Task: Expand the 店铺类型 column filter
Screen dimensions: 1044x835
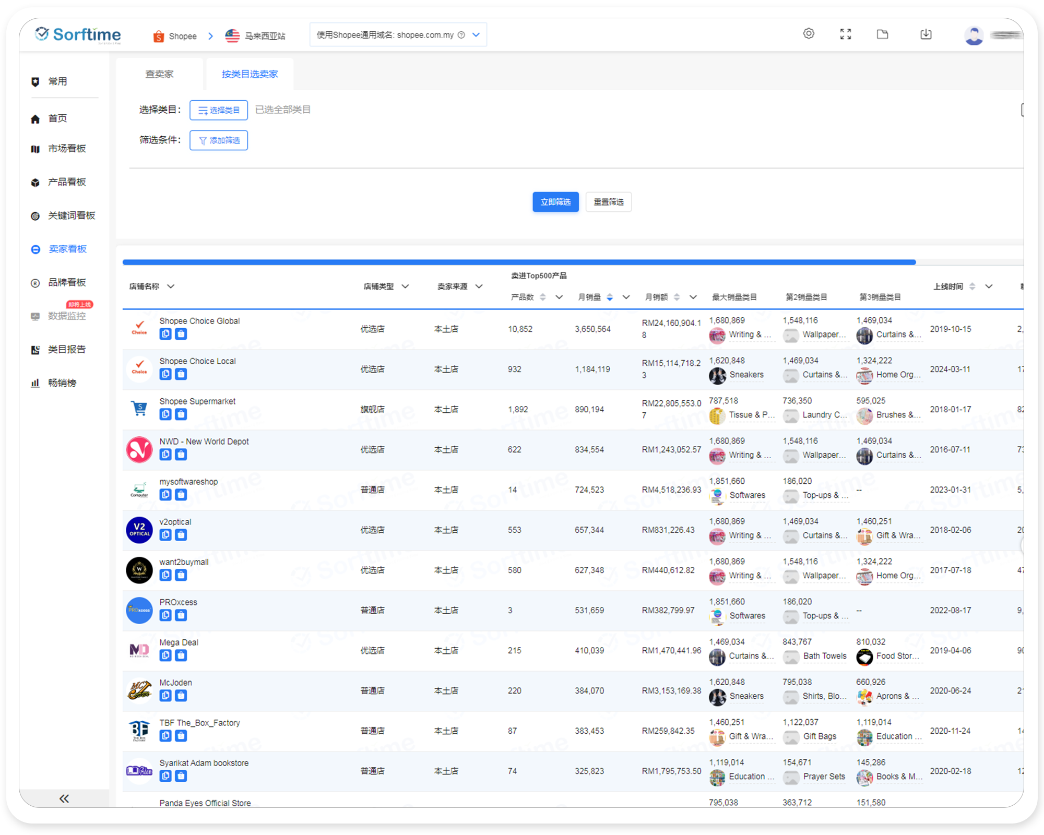Action: [x=406, y=286]
